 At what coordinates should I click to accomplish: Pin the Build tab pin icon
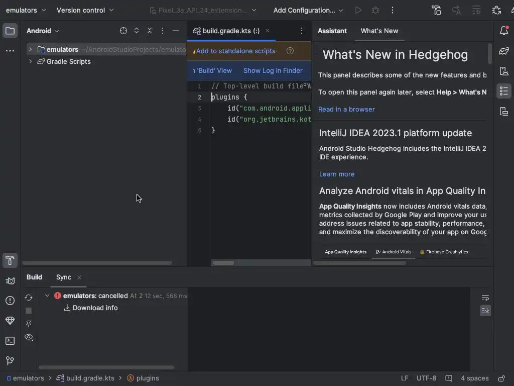[x=29, y=324]
